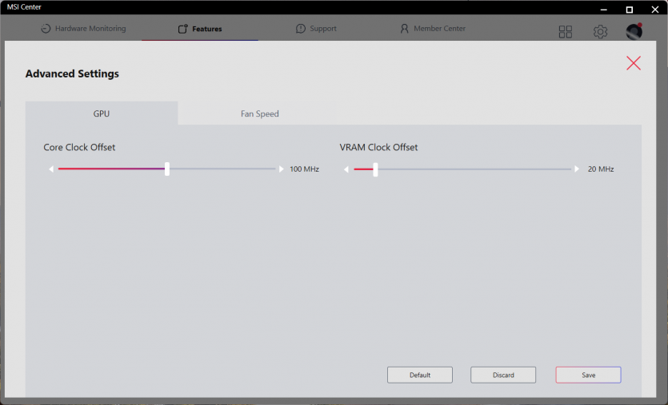The height and width of the screenshot is (405, 668).
Task: Open the Support section
Action: [316, 29]
